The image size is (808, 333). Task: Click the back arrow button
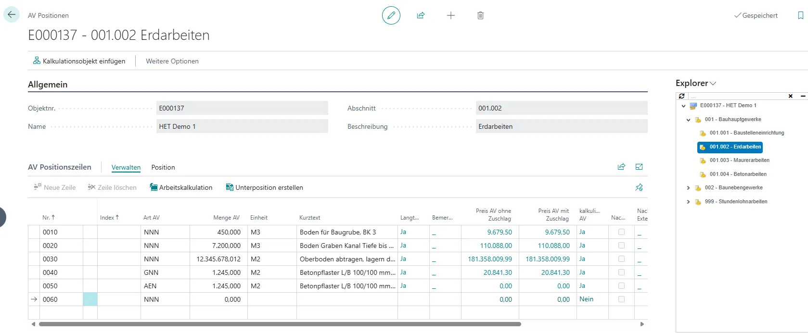[12, 15]
